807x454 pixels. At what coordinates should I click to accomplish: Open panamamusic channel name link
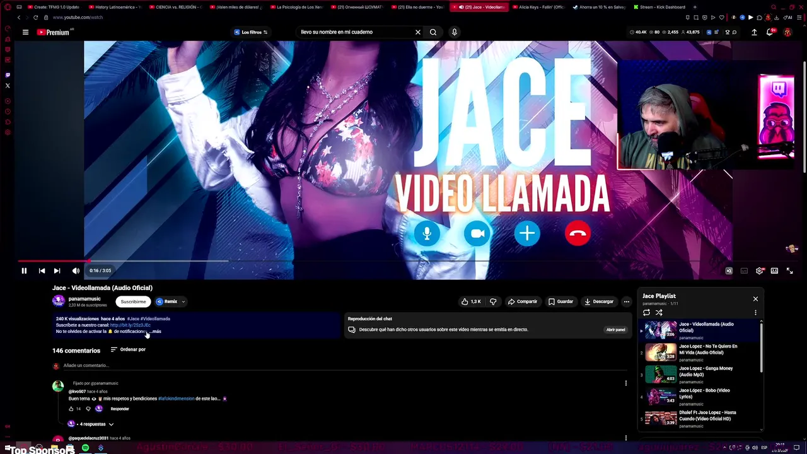coord(84,299)
